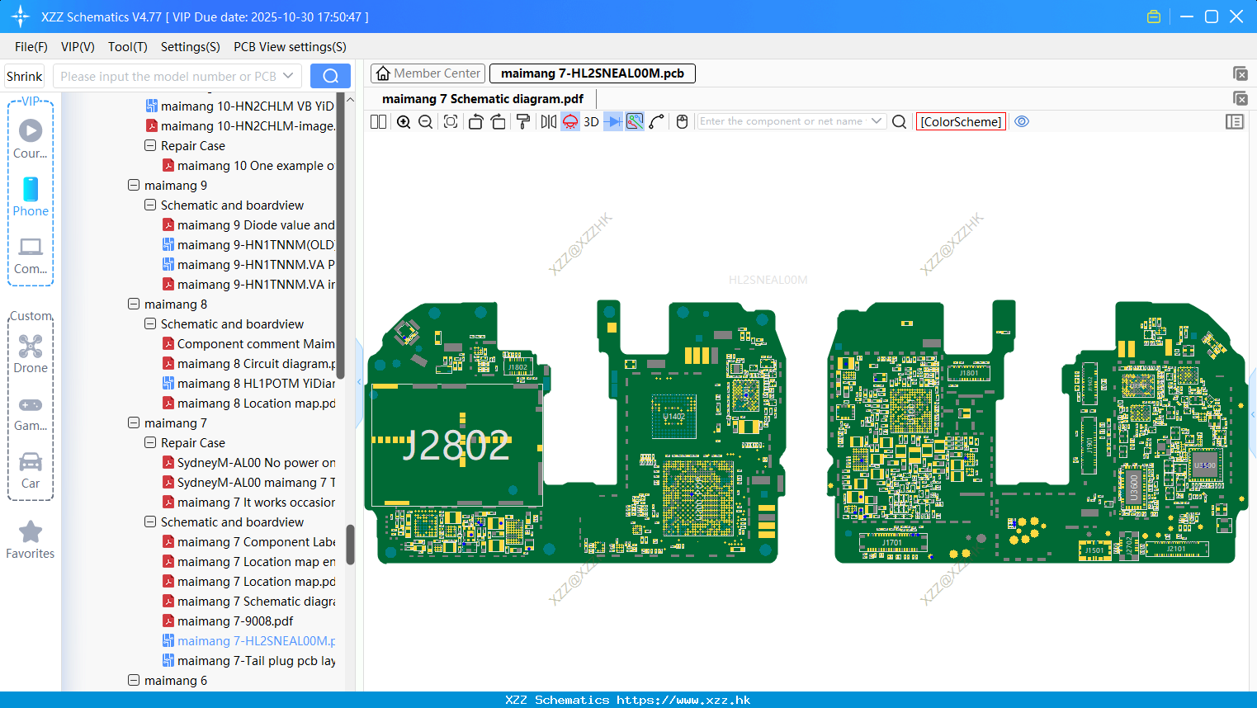This screenshot has width=1257, height=708.
Task: Click the toolbox icon in title bar
Action: coord(1154,17)
